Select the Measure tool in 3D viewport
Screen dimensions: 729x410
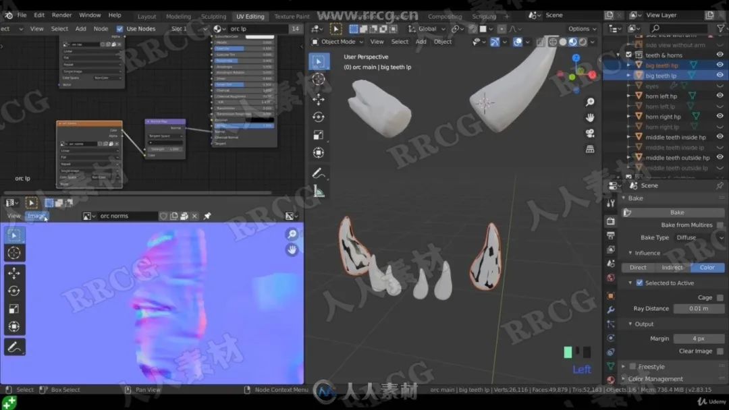pyautogui.click(x=319, y=192)
